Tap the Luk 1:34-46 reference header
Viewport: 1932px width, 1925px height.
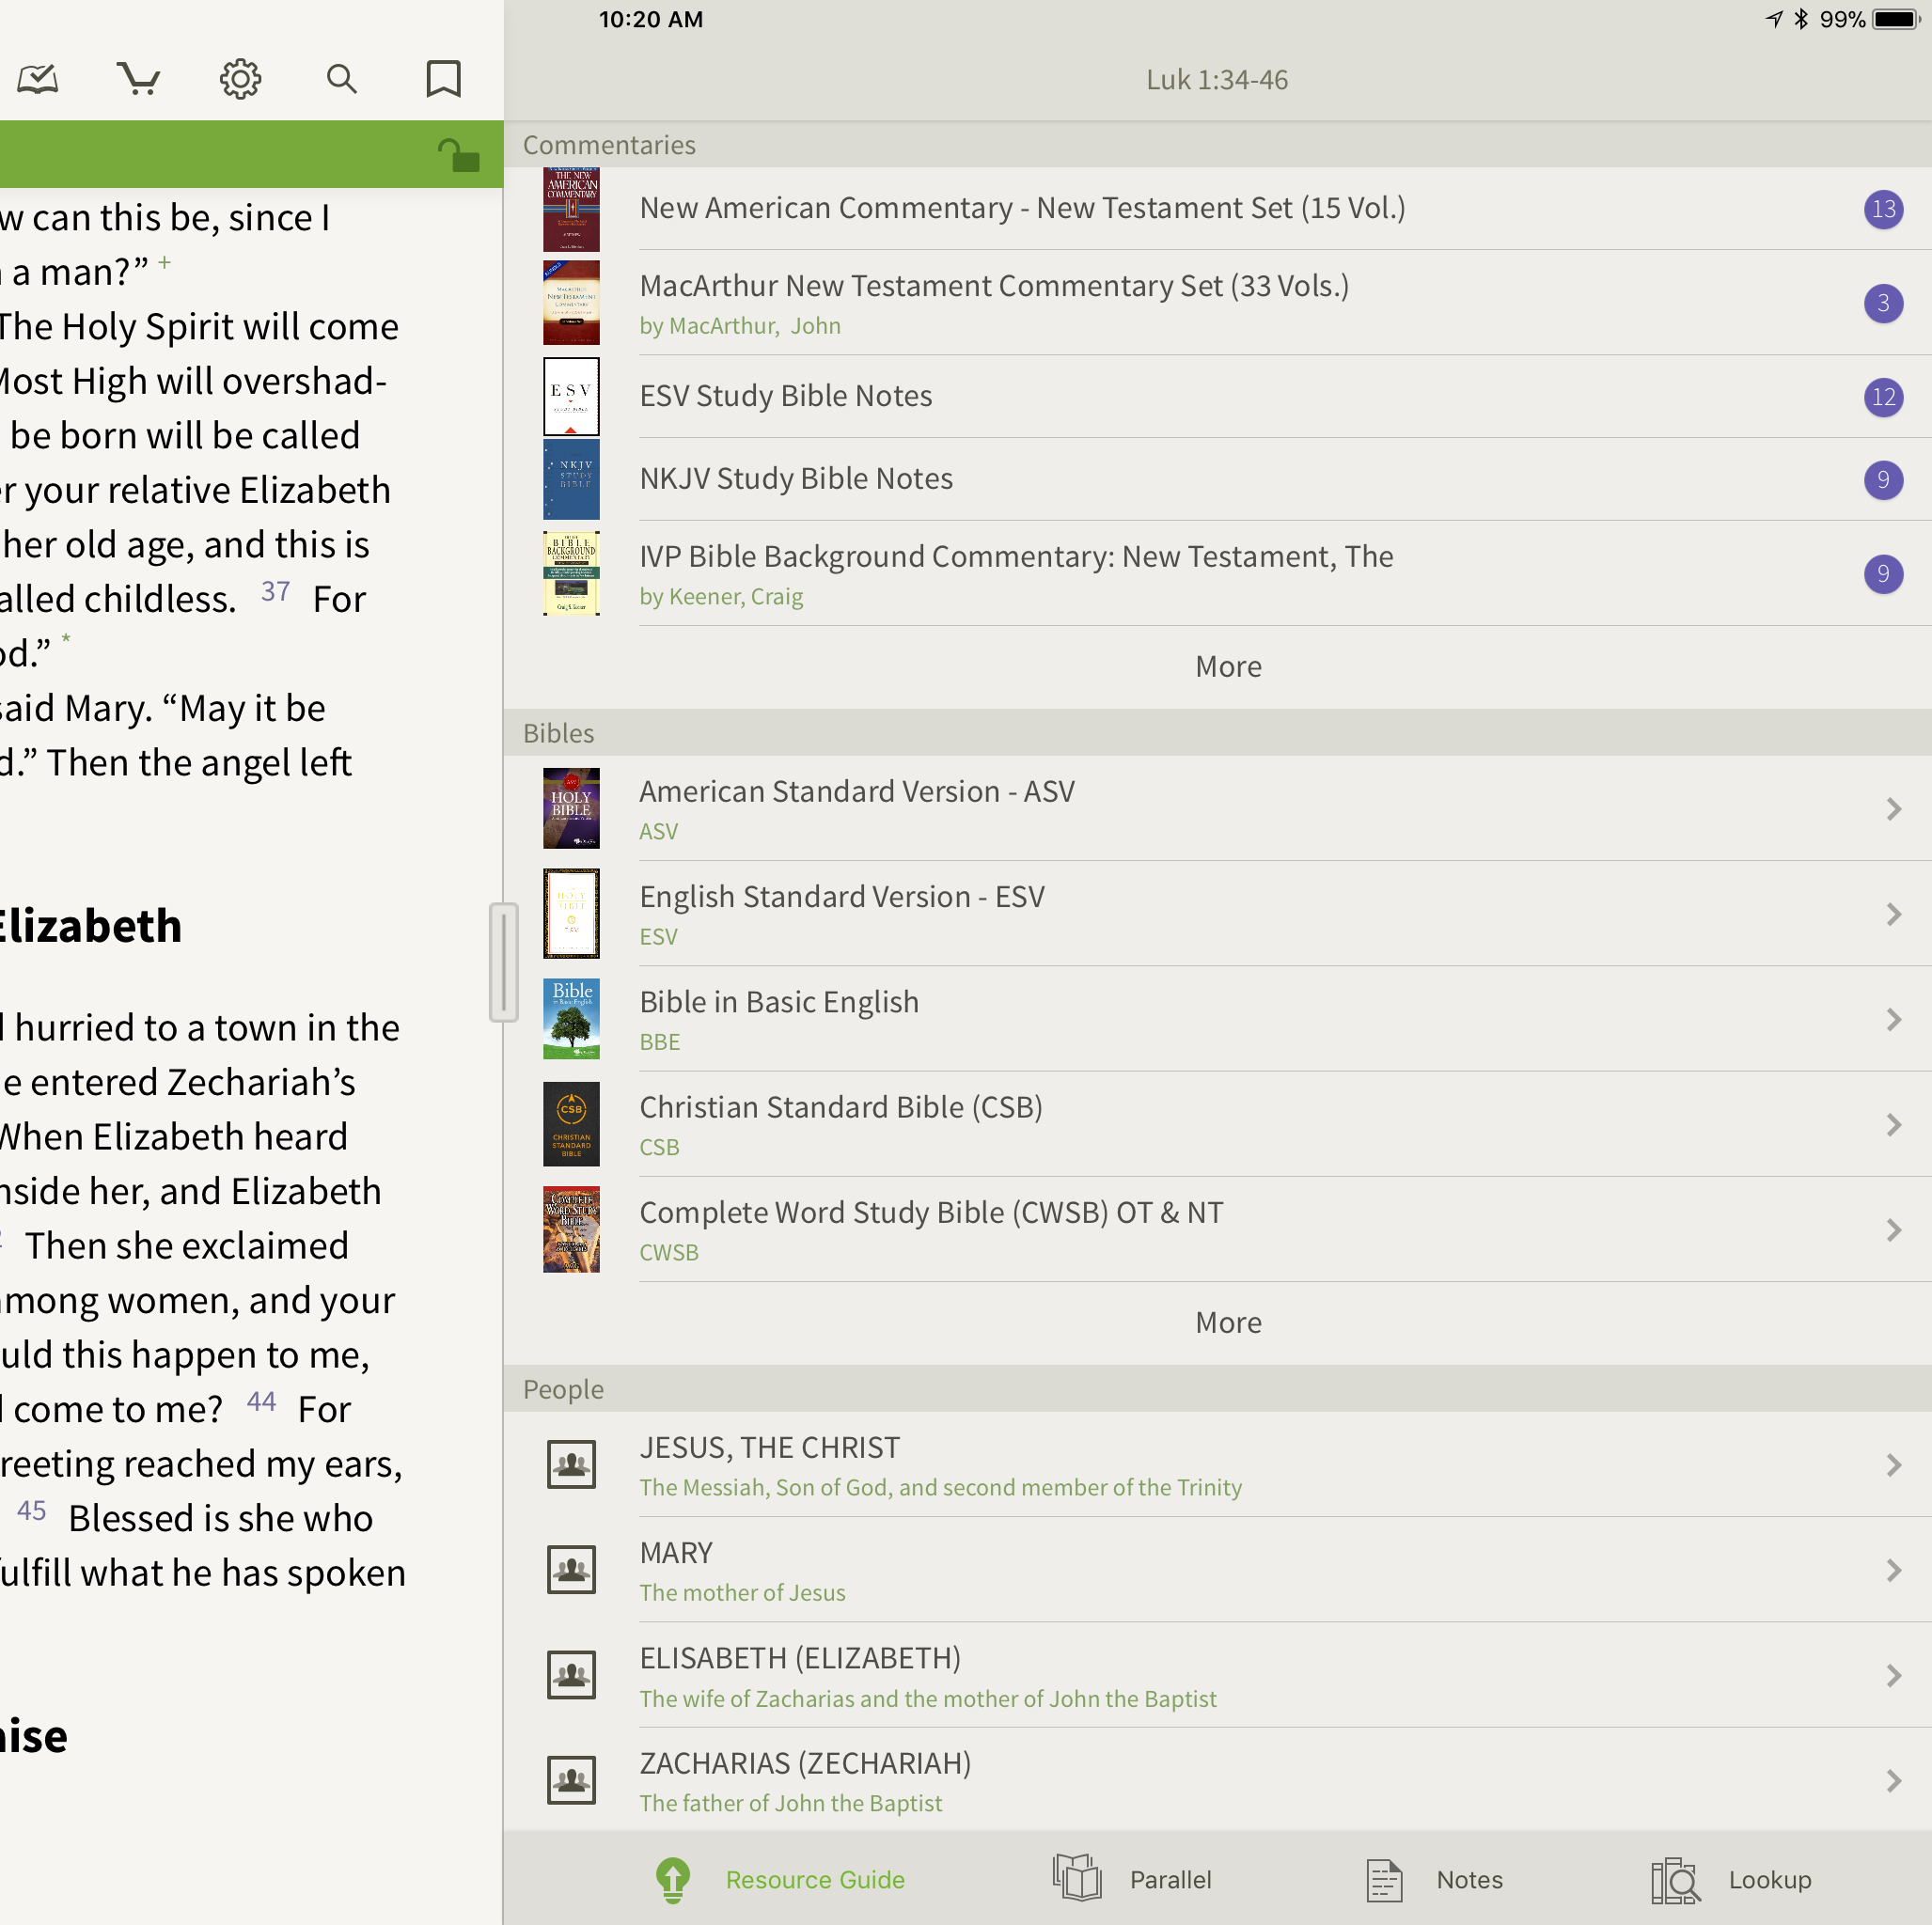coord(1217,80)
